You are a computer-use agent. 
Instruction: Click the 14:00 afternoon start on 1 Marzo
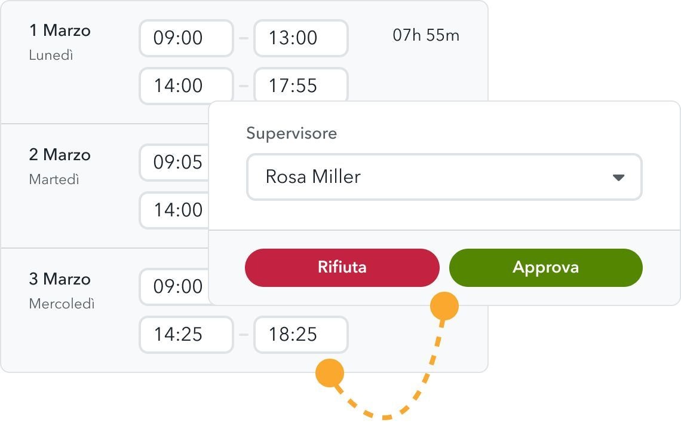pyautogui.click(x=186, y=86)
